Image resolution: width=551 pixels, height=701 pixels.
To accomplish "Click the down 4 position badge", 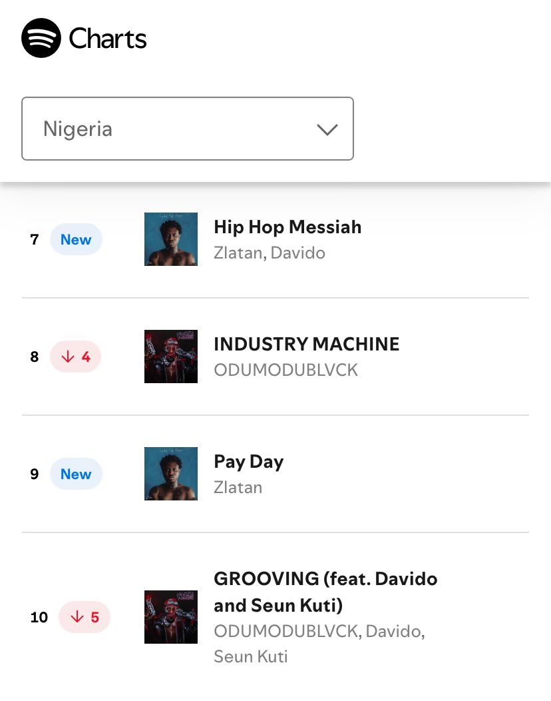I will (75, 356).
